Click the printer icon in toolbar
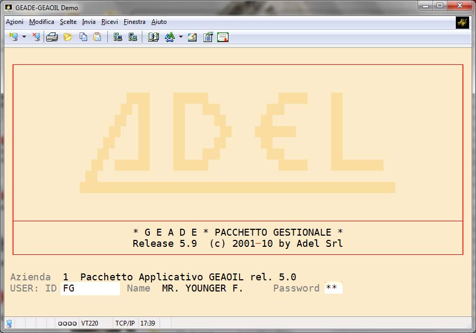The width and height of the screenshot is (476, 333). pyautogui.click(x=52, y=37)
